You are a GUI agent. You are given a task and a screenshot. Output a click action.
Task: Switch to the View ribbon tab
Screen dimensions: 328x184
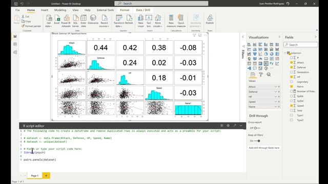click(75, 10)
